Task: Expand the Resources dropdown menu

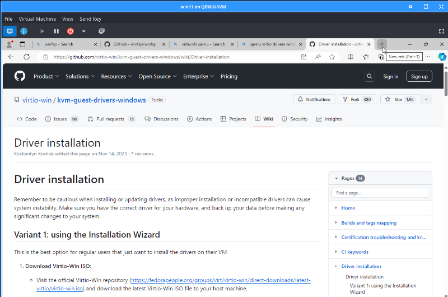Action: coord(116,76)
